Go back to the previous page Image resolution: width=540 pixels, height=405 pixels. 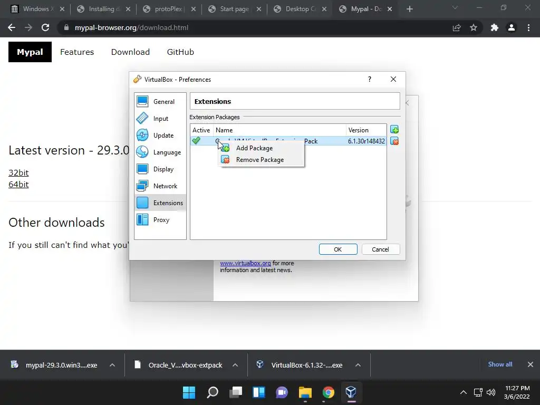click(x=12, y=27)
